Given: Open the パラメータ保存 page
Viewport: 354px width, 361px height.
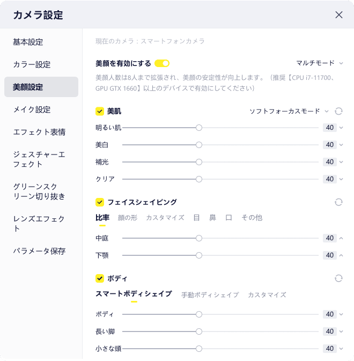Looking at the screenshot, I should [x=39, y=251].
